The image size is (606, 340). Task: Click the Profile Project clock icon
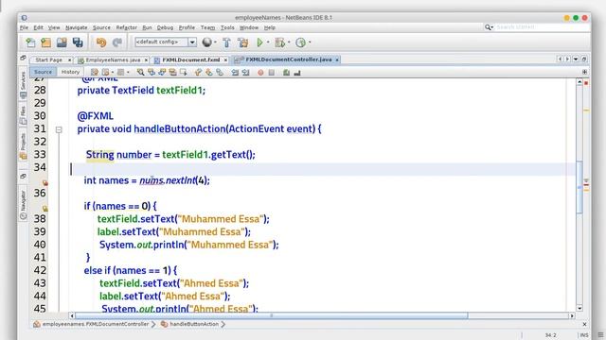pyautogui.click(x=300, y=42)
